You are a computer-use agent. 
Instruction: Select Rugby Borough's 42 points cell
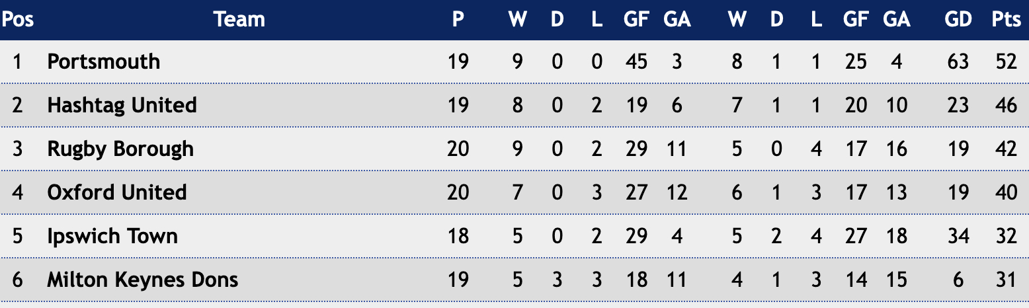pos(1006,149)
